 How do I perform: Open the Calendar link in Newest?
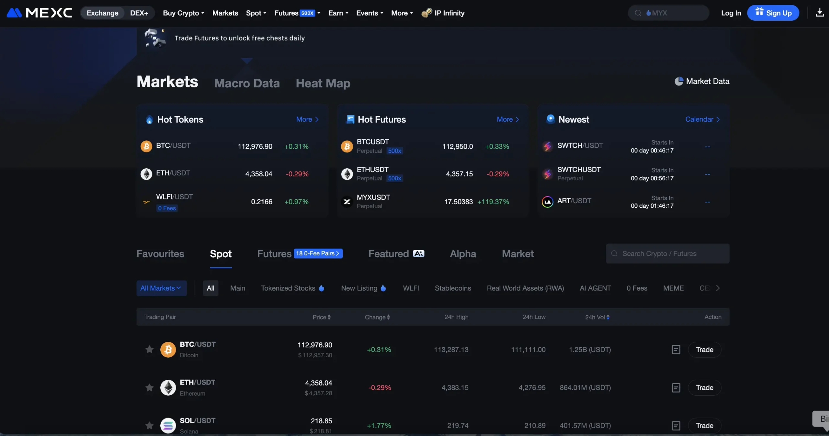pyautogui.click(x=702, y=119)
